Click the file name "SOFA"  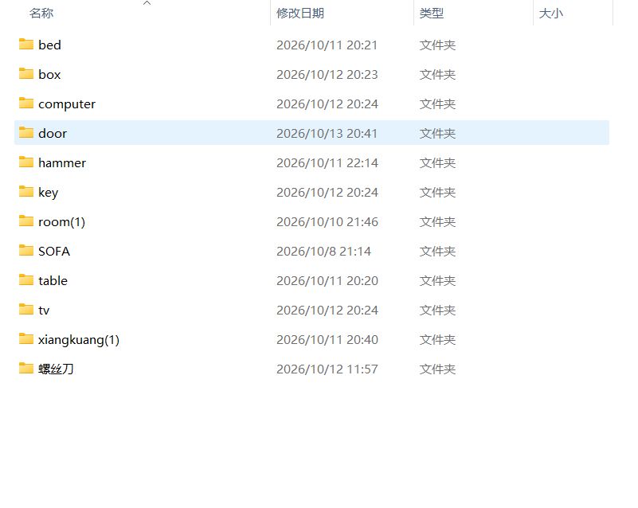pos(54,252)
